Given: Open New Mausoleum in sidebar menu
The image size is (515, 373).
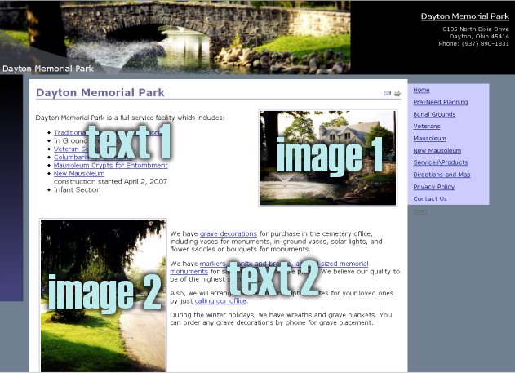Looking at the screenshot, I should coord(437,150).
